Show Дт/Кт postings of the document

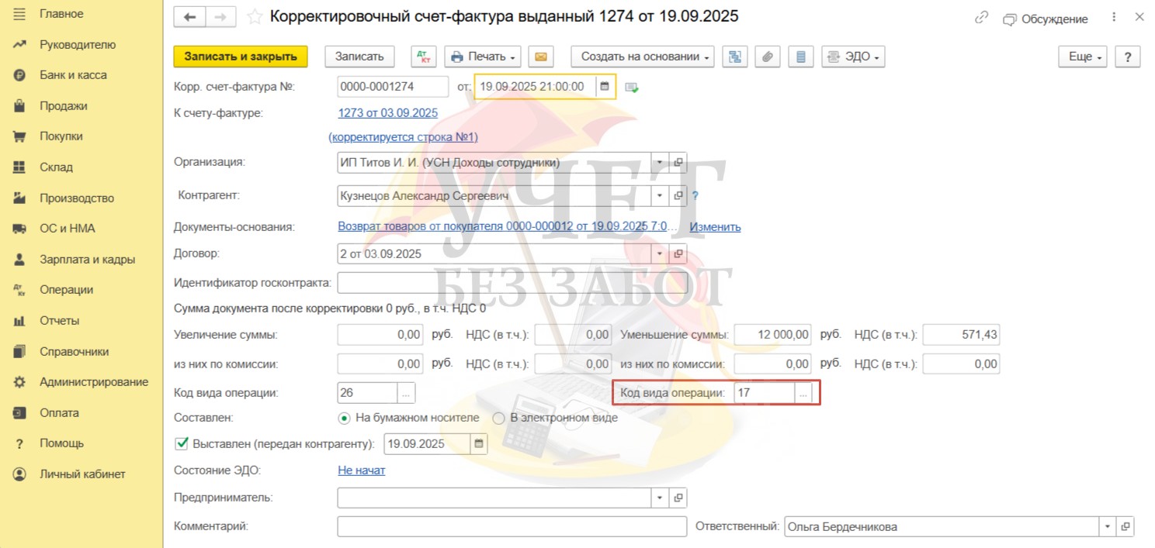[x=423, y=57]
